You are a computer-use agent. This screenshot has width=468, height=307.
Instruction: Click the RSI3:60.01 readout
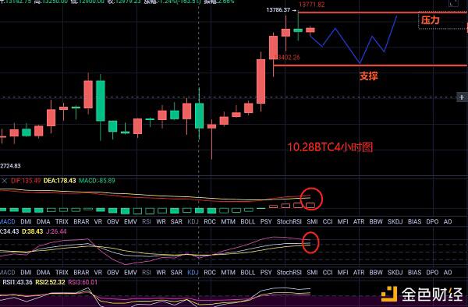click(83, 282)
